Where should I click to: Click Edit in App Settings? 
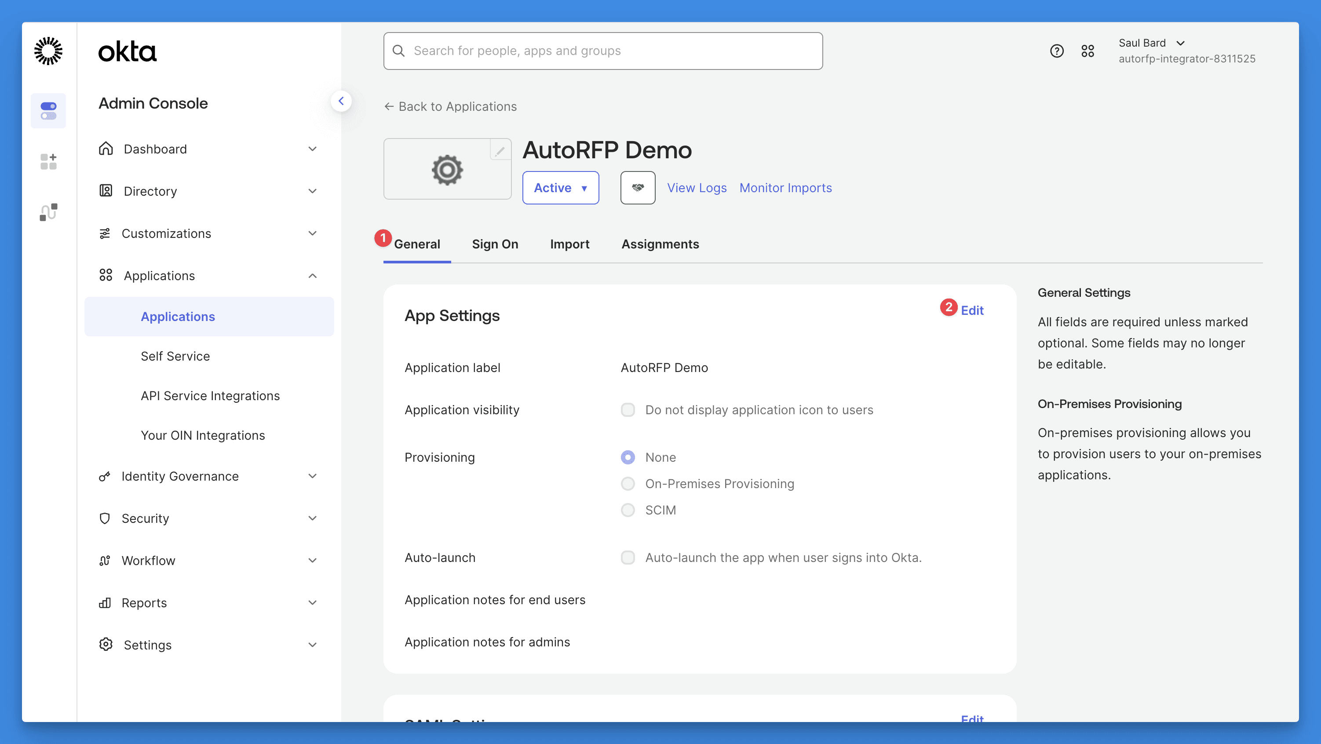click(x=972, y=310)
